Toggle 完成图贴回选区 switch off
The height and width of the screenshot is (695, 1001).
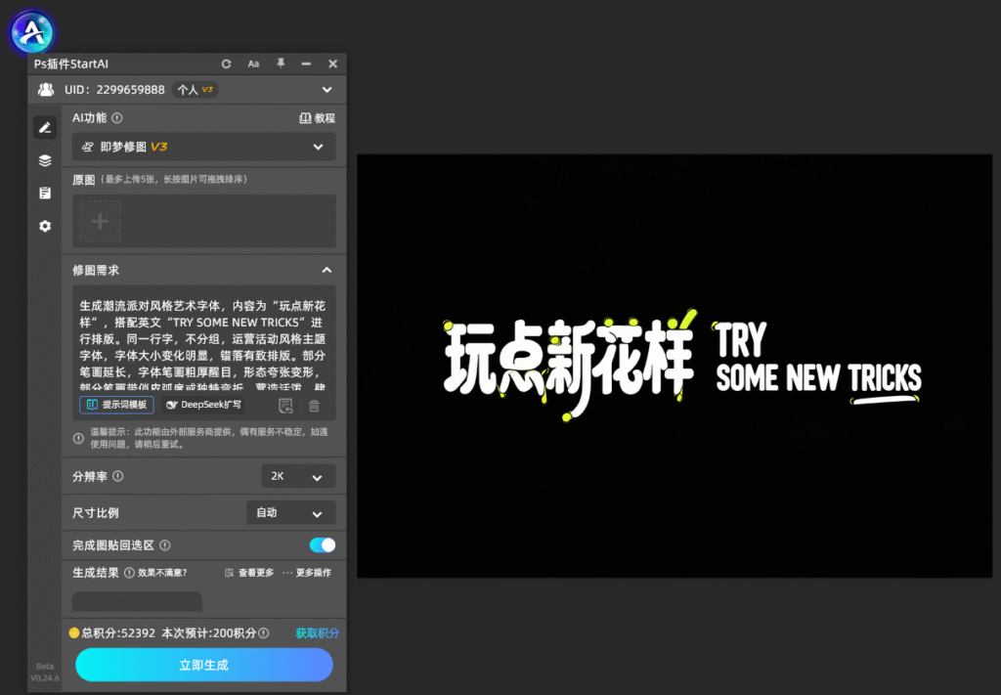[x=323, y=545]
